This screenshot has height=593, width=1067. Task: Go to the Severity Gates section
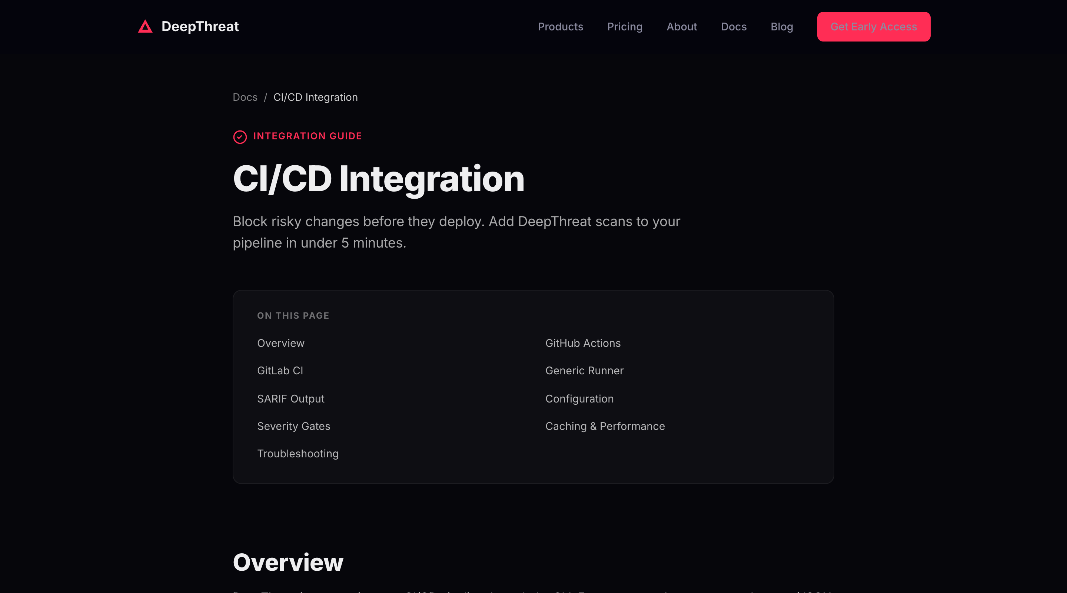click(293, 426)
